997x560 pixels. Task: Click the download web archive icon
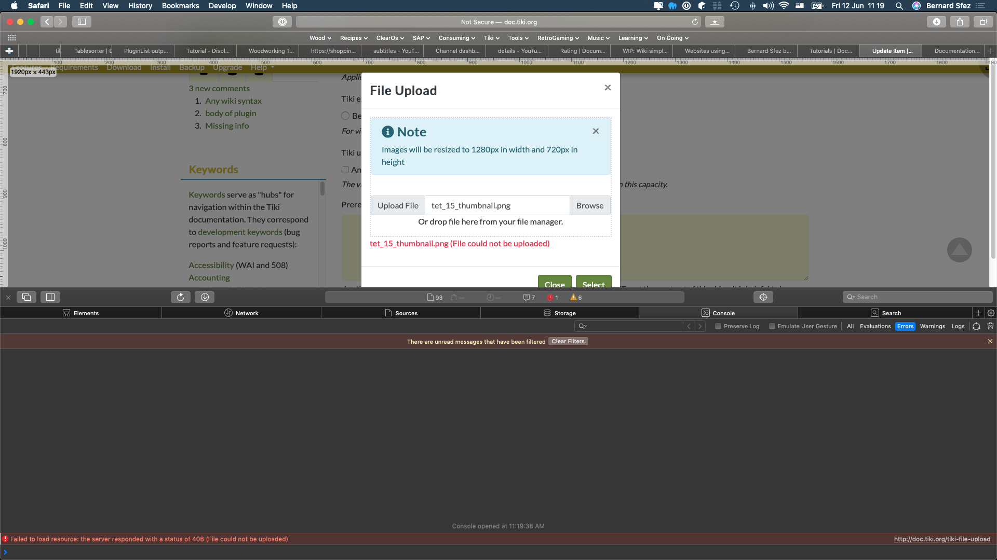point(205,297)
